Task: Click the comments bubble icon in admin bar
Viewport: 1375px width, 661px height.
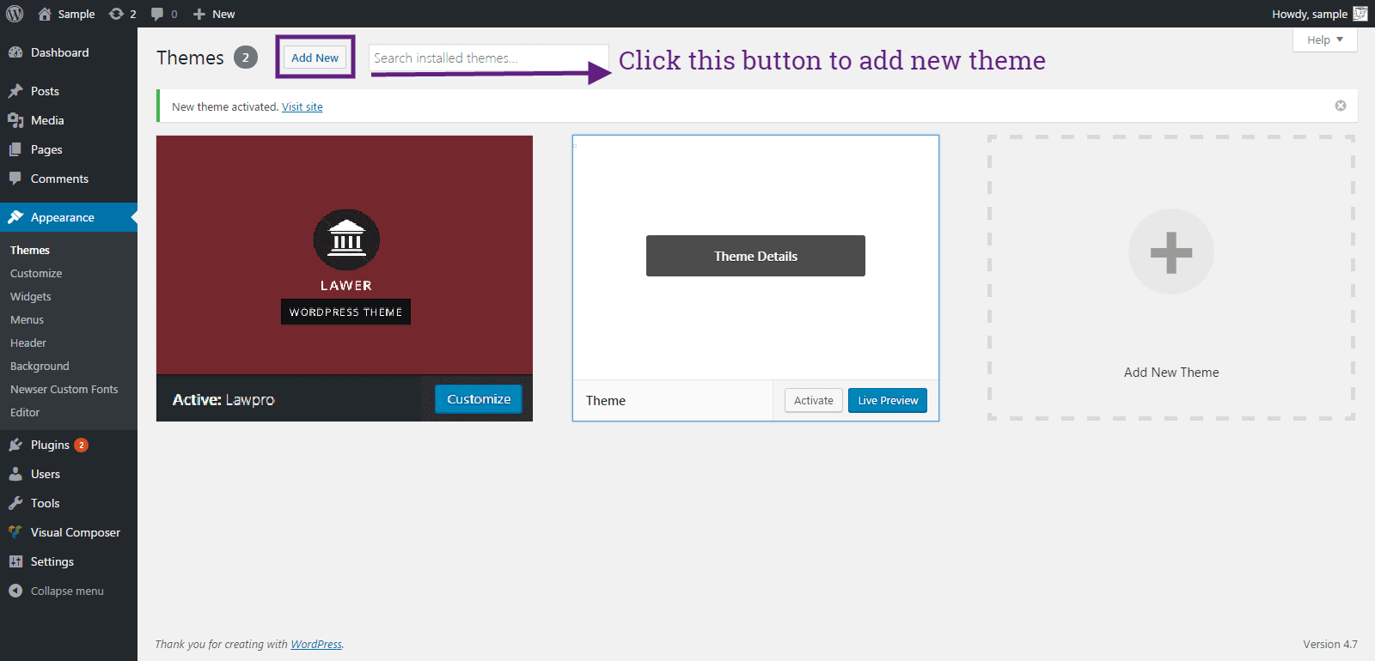Action: click(157, 14)
